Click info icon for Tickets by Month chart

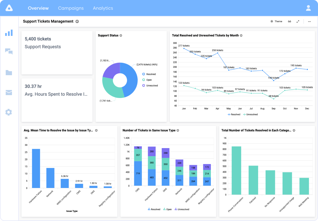[241, 36]
